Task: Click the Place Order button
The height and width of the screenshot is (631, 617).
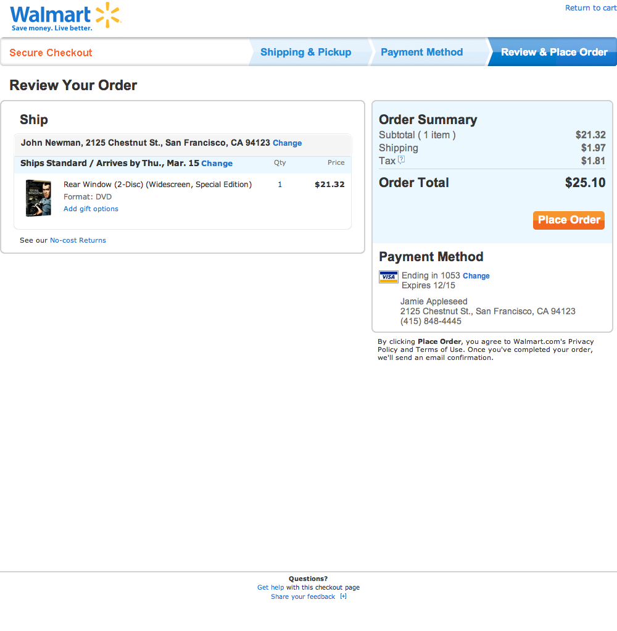Action: (x=568, y=220)
